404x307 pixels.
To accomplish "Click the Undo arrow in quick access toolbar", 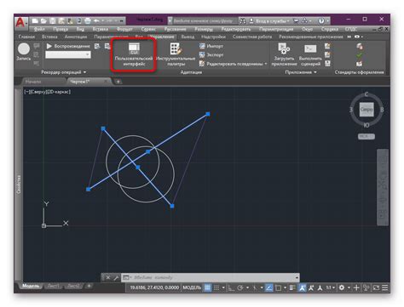I will click(96, 21).
